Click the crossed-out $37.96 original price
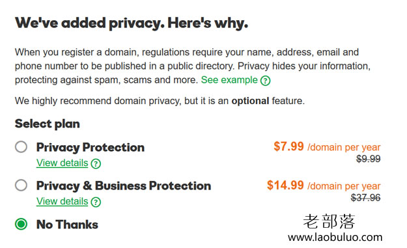Screen dimensions: 407x248 [x=365, y=198]
